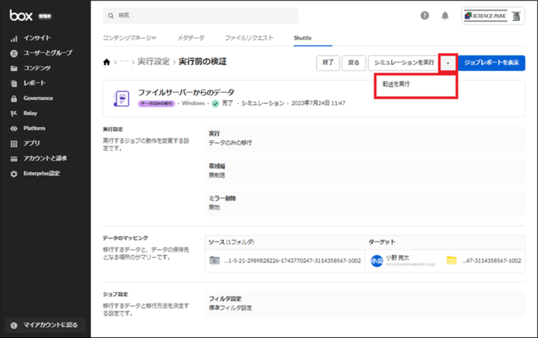
Task: Click the ファイルサーバー job file icon
Action: (x=121, y=98)
